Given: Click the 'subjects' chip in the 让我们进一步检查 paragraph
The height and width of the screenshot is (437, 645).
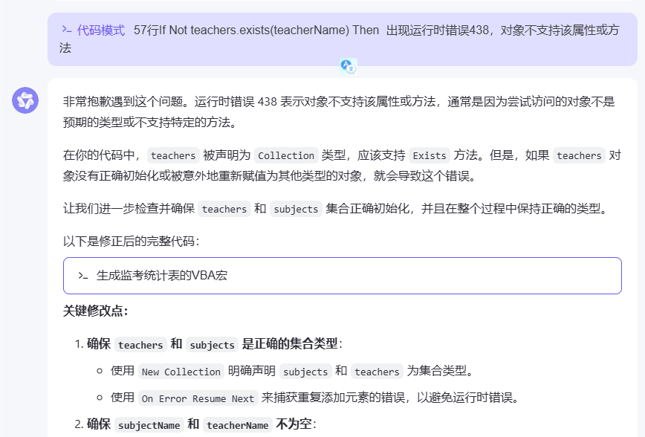Looking at the screenshot, I should pos(296,209).
